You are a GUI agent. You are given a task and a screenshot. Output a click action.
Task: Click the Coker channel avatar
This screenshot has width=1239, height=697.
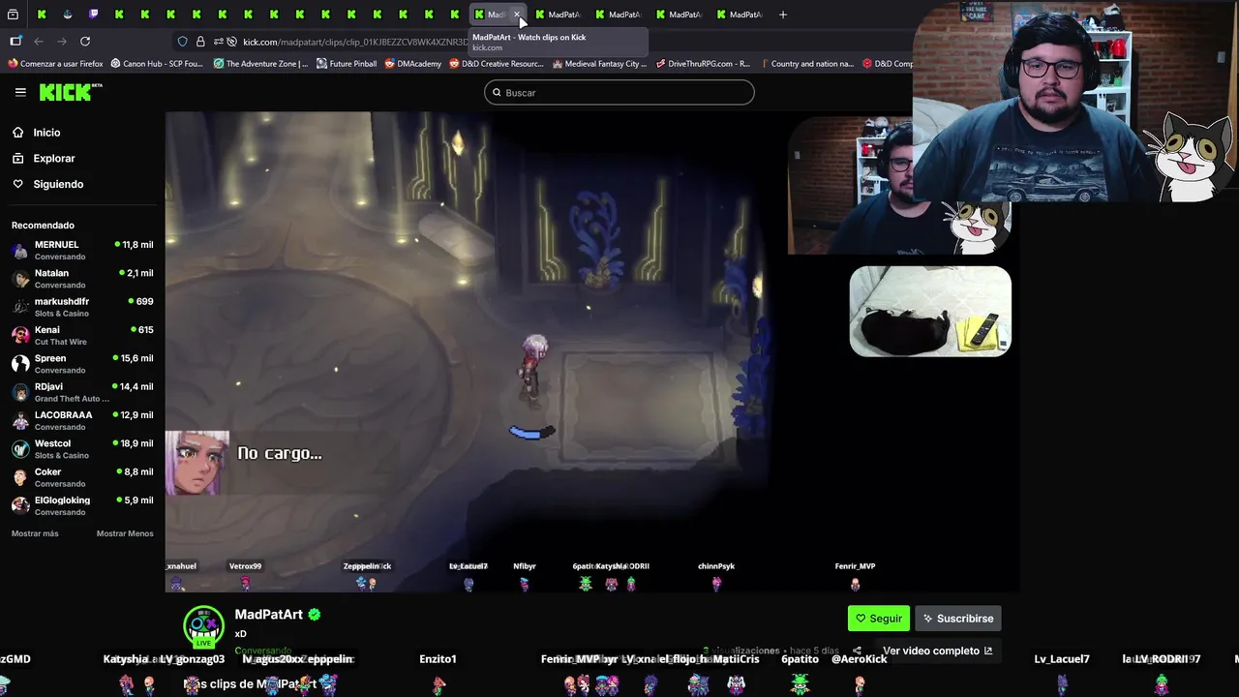[20, 477]
